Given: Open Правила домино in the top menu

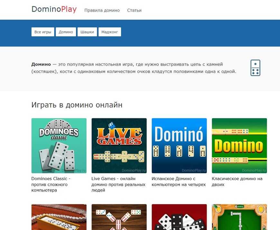Looking at the screenshot, I should [102, 10].
